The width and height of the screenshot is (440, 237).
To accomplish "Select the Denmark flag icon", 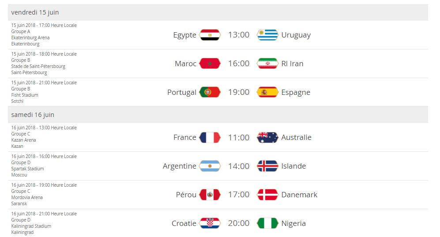I will pyautogui.click(x=267, y=195).
